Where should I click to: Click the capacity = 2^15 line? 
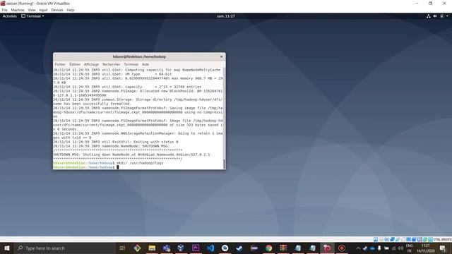click(127, 87)
